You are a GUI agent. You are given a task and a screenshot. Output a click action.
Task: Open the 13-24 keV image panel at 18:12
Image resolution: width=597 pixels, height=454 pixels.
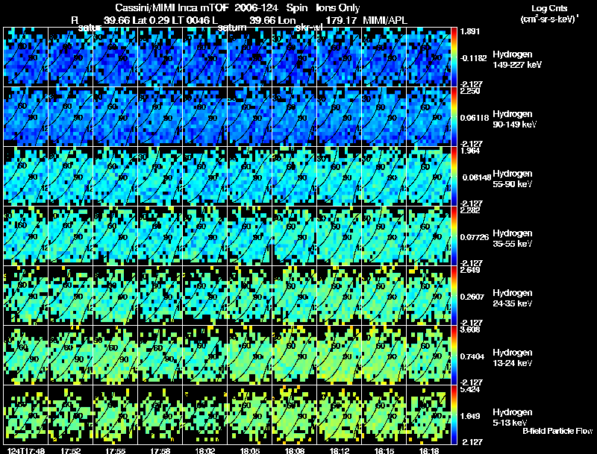340,356
